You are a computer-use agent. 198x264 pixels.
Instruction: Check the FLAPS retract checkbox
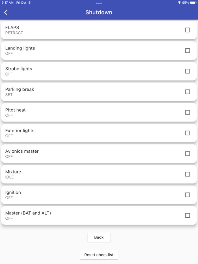pyautogui.click(x=188, y=30)
